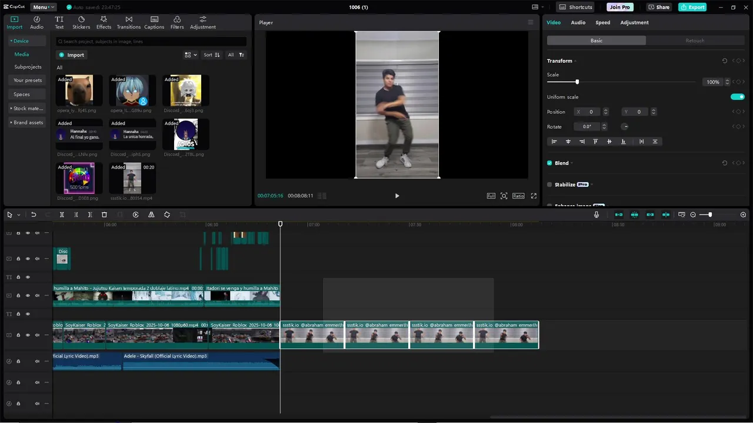Reset the Blend settings
Image resolution: width=753 pixels, height=423 pixels.
[725, 163]
